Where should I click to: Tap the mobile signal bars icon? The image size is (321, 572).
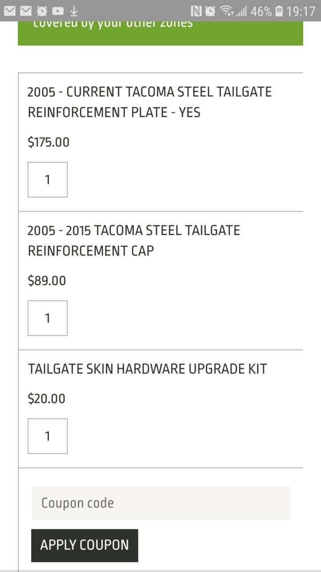[241, 11]
